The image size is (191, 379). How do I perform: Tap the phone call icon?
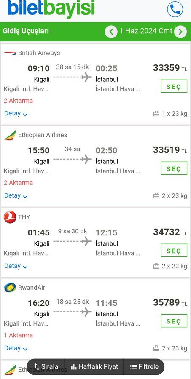tap(175, 9)
